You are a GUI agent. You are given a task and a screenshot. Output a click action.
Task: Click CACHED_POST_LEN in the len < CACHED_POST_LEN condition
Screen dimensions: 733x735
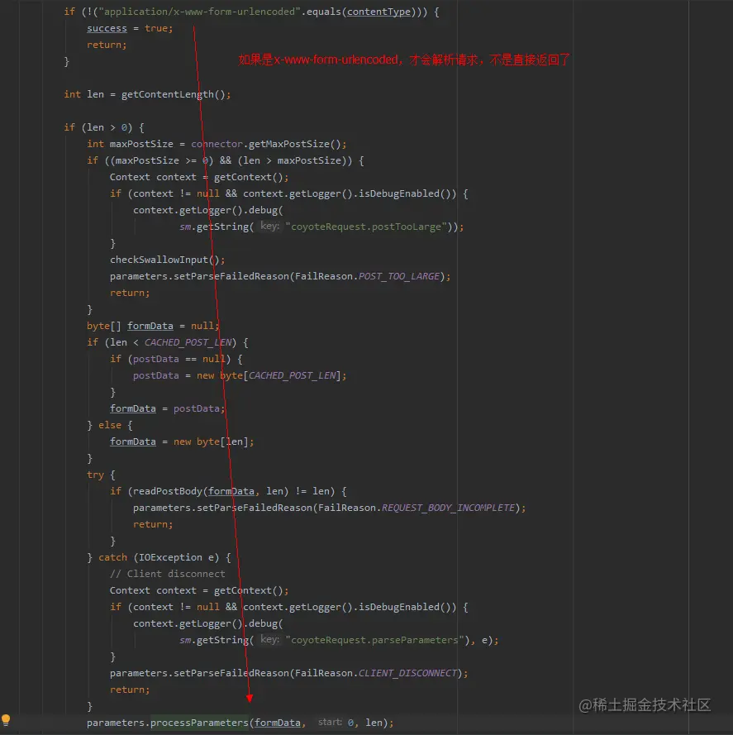[x=188, y=342]
